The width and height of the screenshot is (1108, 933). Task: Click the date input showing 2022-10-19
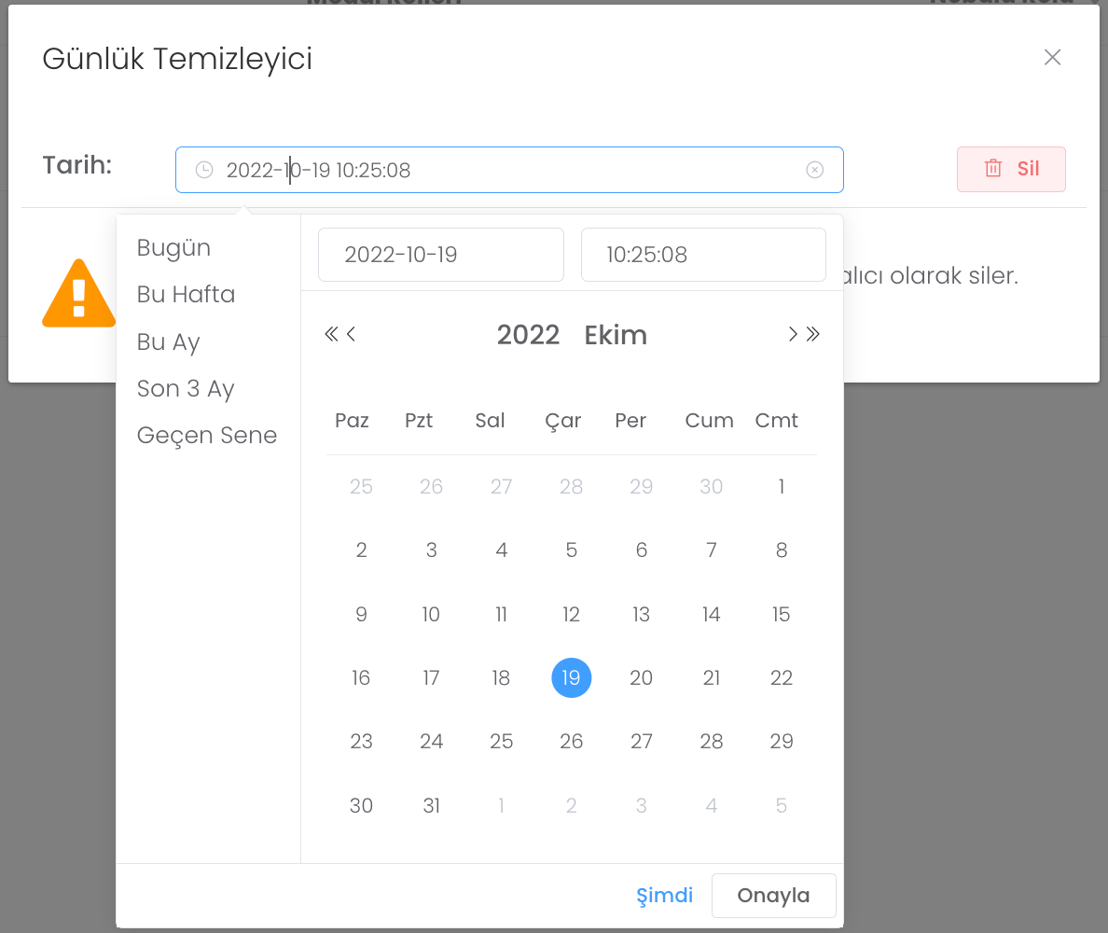[x=440, y=255]
